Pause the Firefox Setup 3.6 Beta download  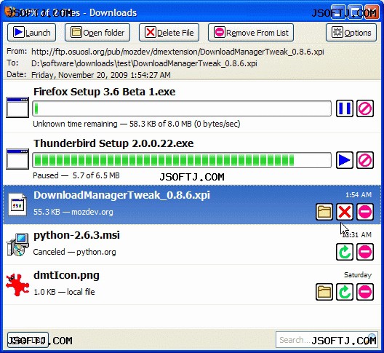pyautogui.click(x=345, y=108)
